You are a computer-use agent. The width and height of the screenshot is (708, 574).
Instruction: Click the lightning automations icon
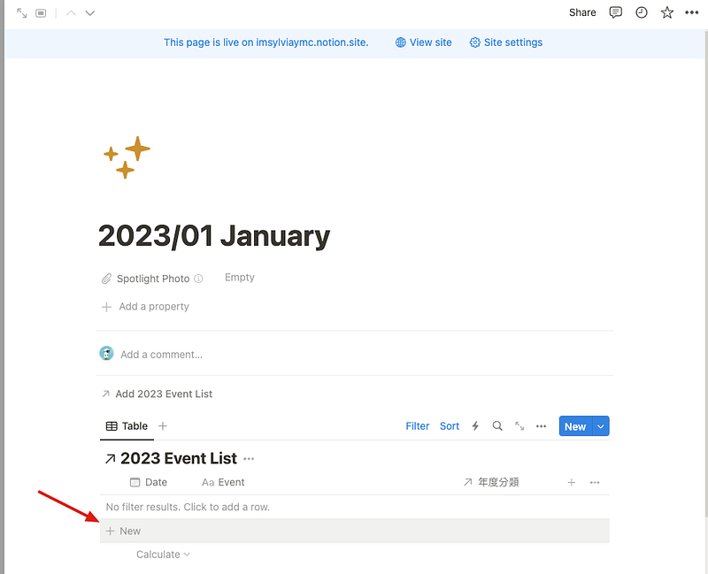click(x=475, y=426)
